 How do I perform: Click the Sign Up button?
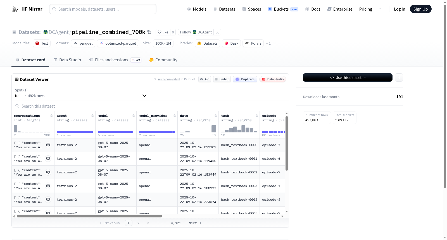420,9
